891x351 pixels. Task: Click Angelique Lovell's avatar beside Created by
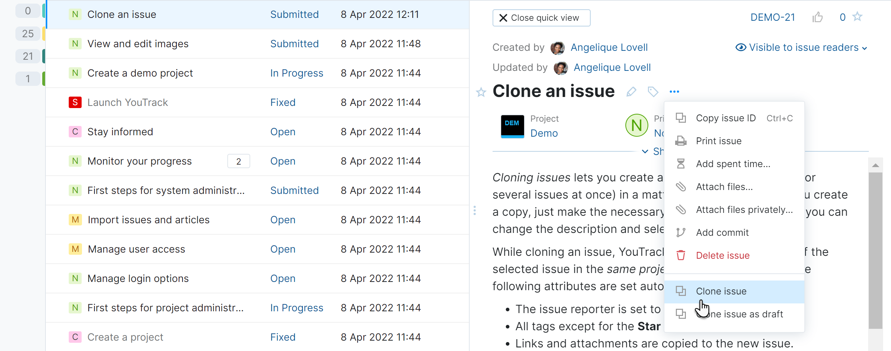pos(557,48)
